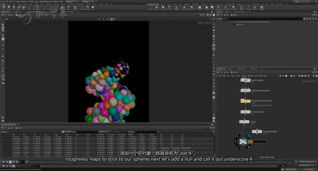The height and width of the screenshot is (171, 318).
Task: Click the current frame number field
Action: point(21,162)
